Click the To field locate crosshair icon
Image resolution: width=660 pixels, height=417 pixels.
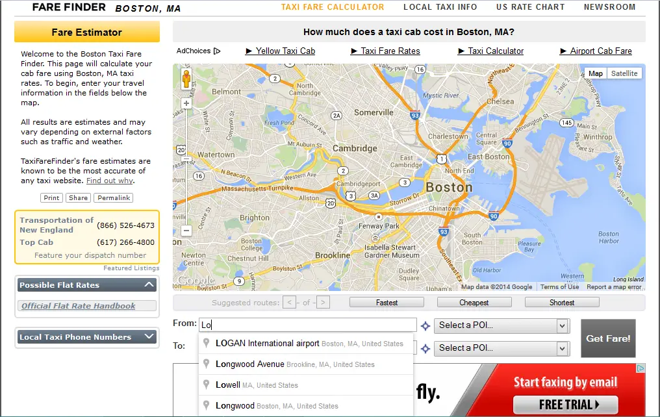[x=425, y=349]
